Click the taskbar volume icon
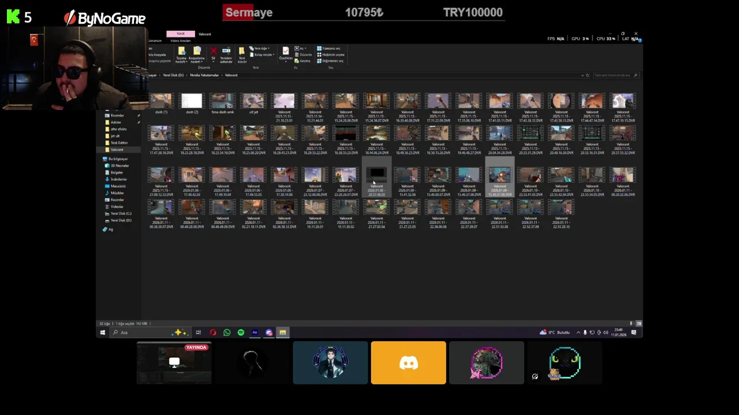This screenshot has width=739, height=415. [x=606, y=333]
